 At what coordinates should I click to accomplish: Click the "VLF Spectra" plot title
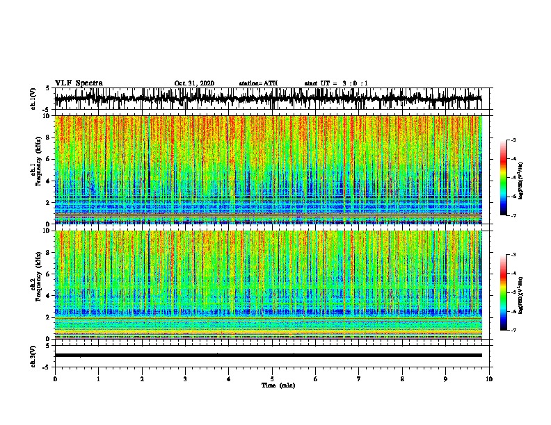tap(79, 83)
